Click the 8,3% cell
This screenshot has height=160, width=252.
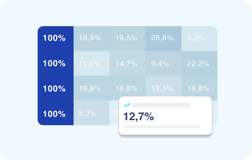coord(87,113)
